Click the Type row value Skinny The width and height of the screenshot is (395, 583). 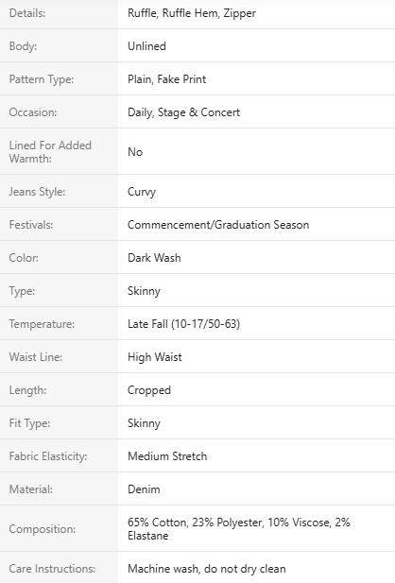pos(144,291)
